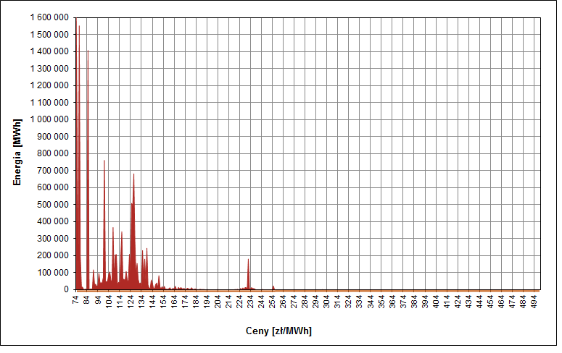Select the y-axis label "300 000"
Viewport: 562px width, 353px height.
coord(53,239)
